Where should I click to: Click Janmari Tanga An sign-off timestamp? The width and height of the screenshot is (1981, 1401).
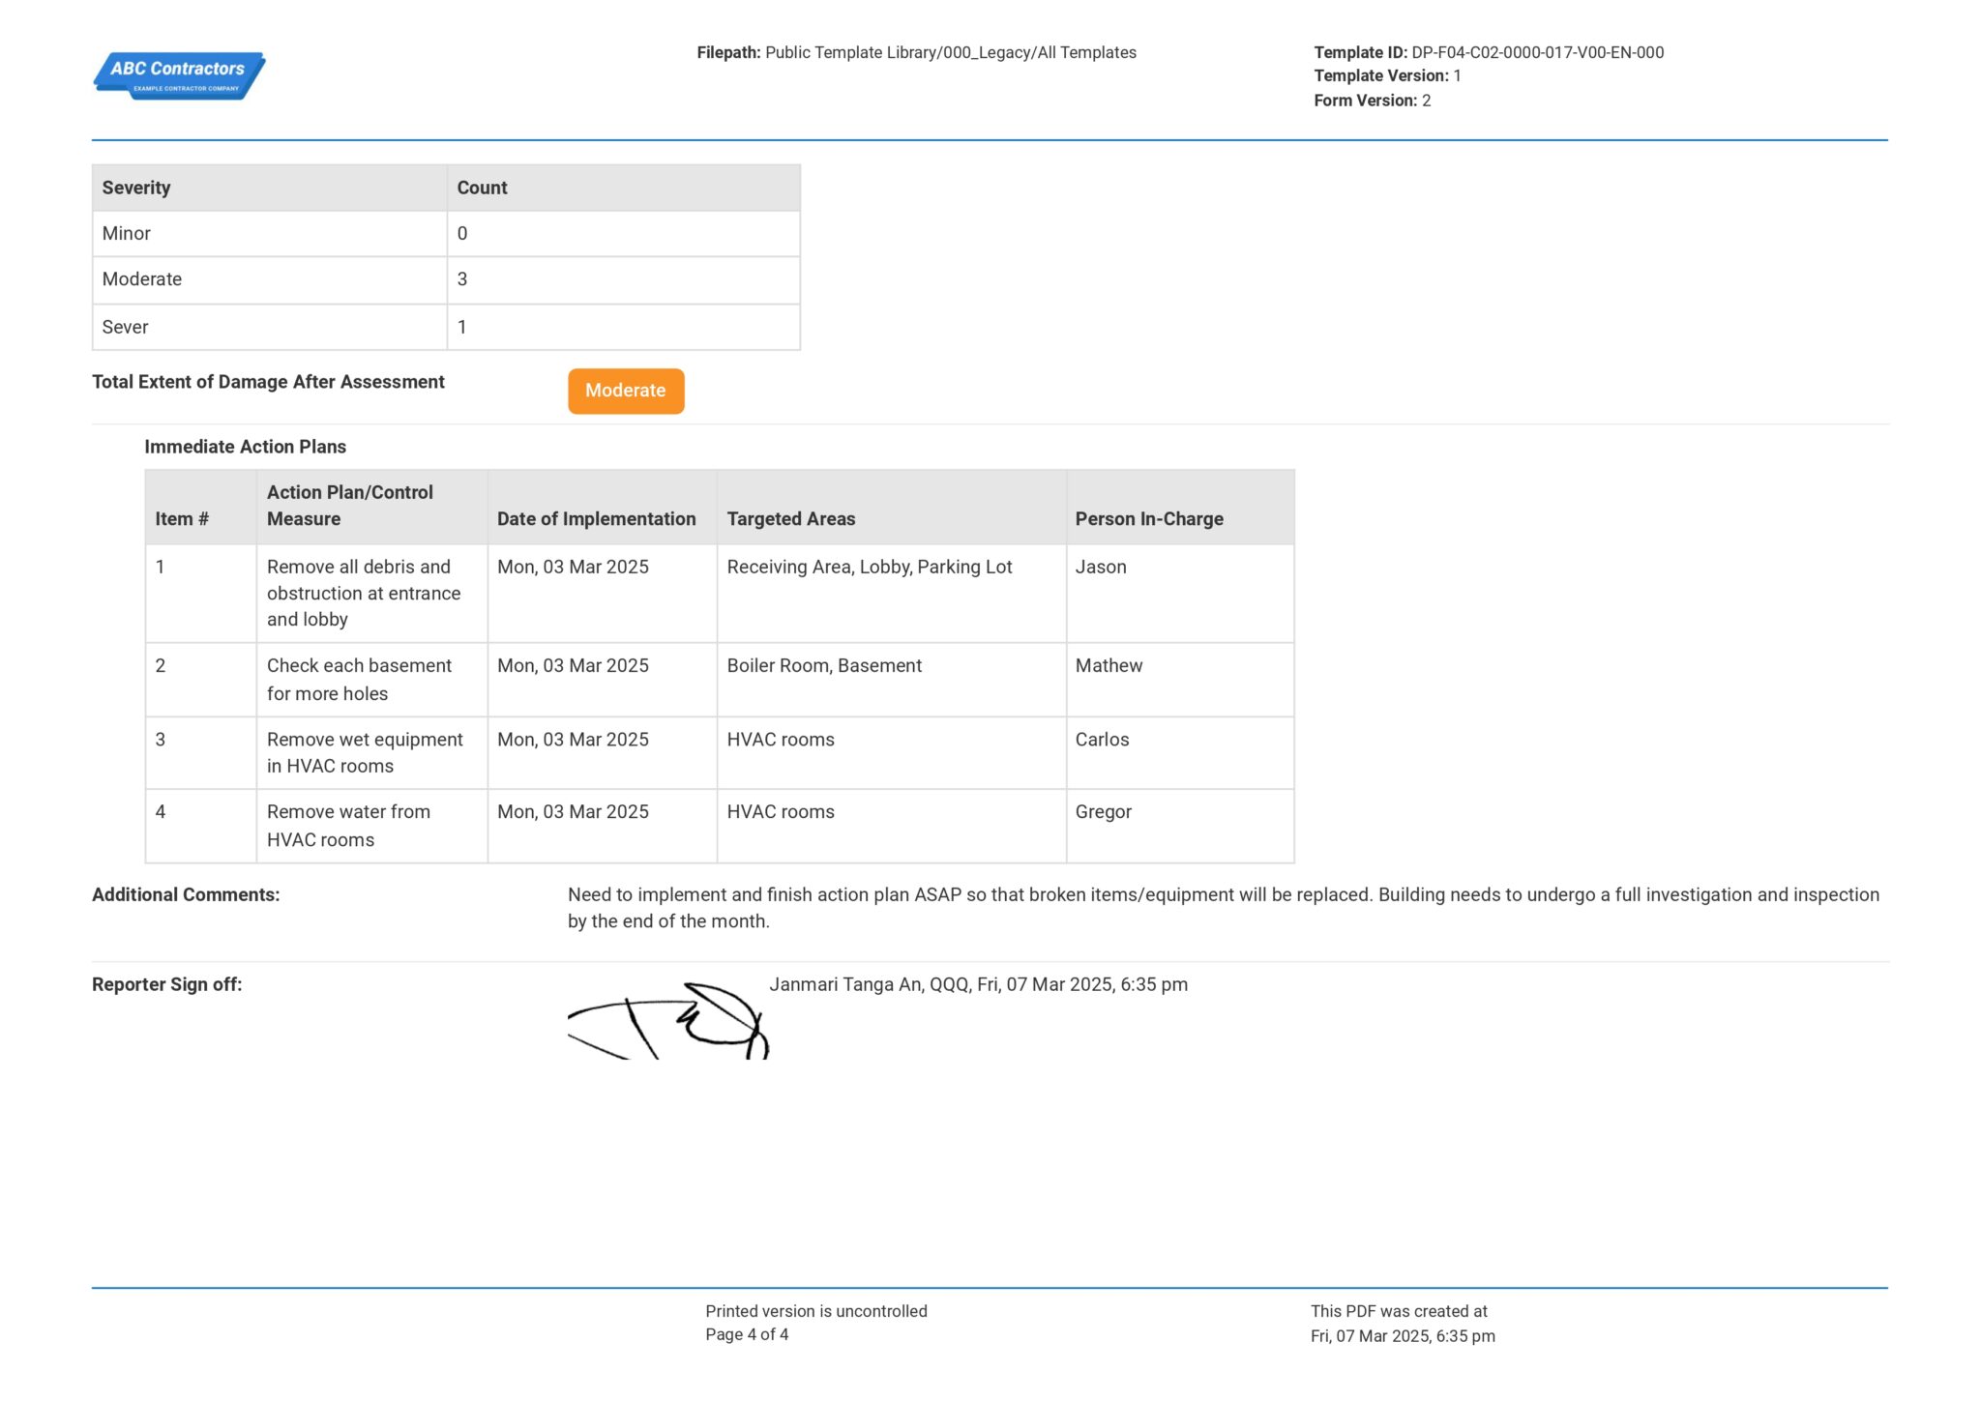[980, 984]
